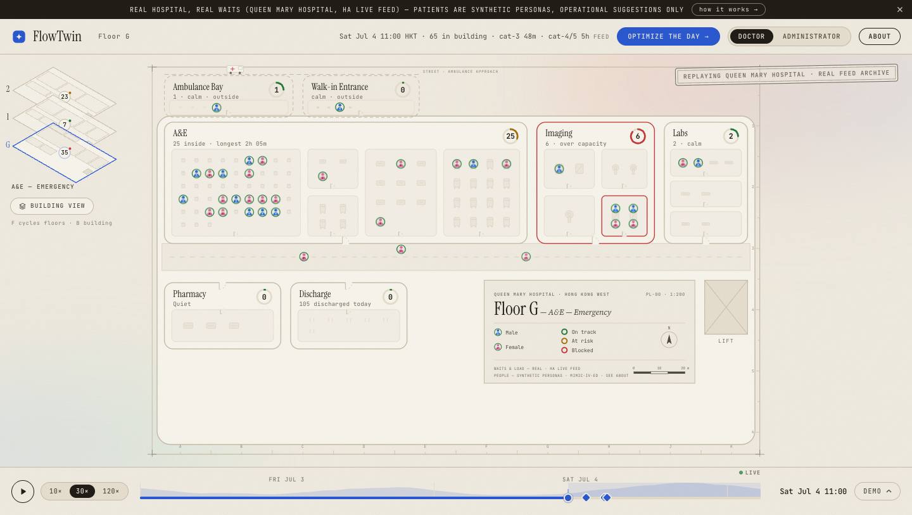912x515 pixels.
Task: Click the '105 discharged today' text
Action: (335, 304)
